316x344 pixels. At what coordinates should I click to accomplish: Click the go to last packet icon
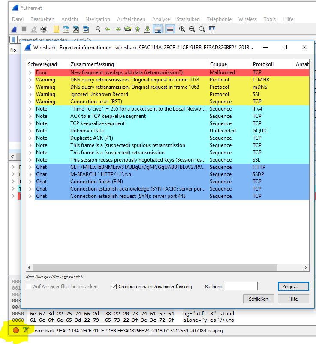[x=147, y=29]
